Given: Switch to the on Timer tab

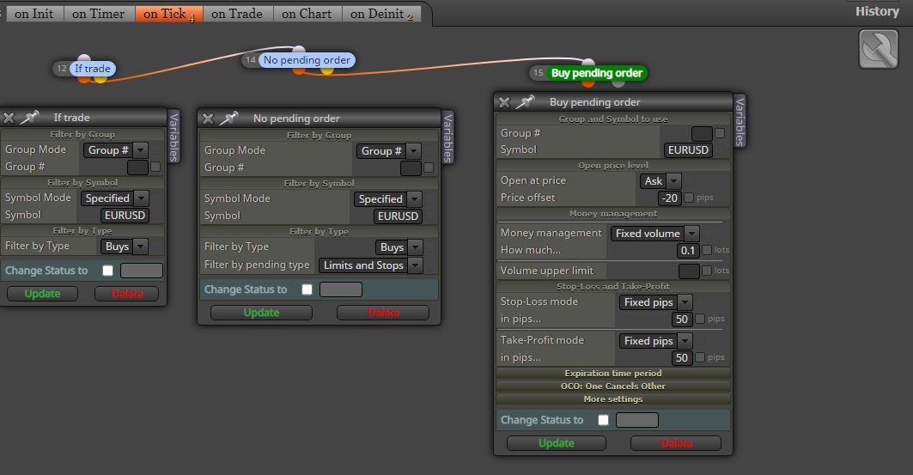Looking at the screenshot, I should click(x=99, y=14).
